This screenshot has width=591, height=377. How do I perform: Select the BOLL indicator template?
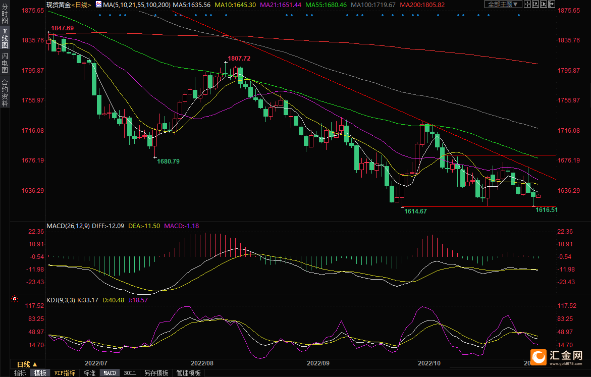(x=130, y=373)
